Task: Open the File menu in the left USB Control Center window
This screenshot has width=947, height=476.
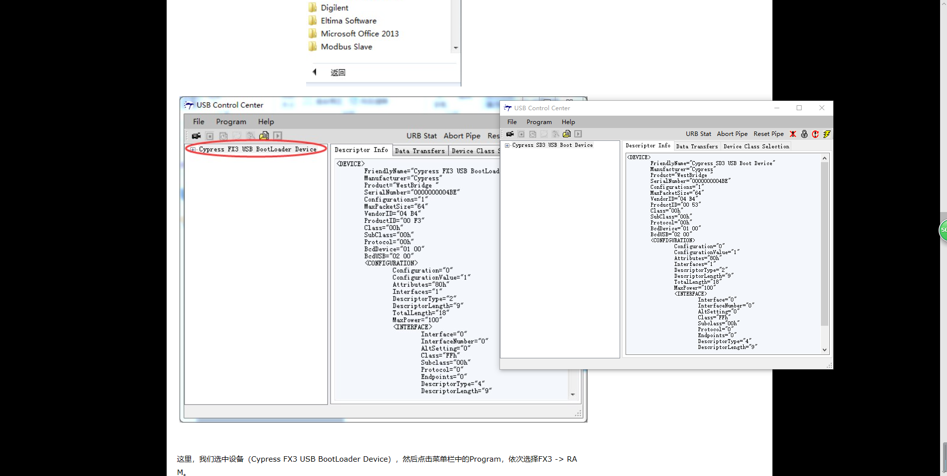Action: 198,121
